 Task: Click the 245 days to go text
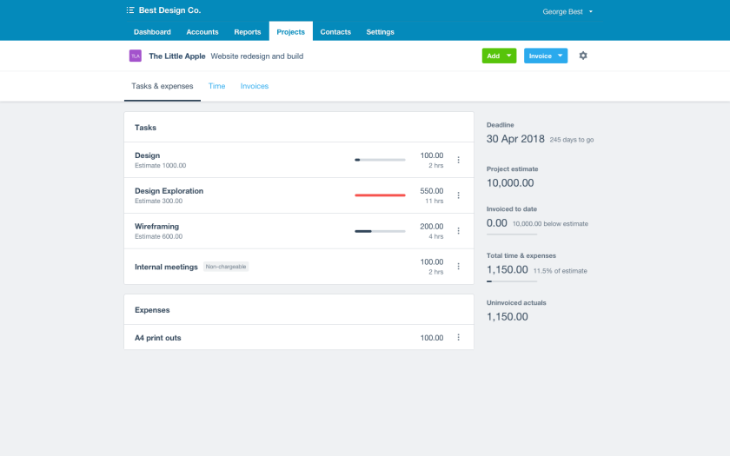pos(572,140)
